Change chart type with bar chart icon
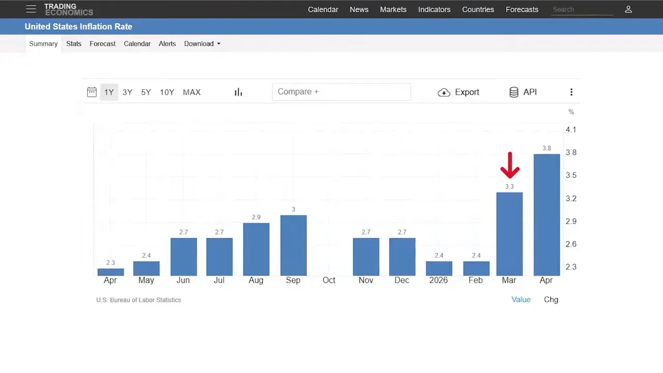 [238, 92]
